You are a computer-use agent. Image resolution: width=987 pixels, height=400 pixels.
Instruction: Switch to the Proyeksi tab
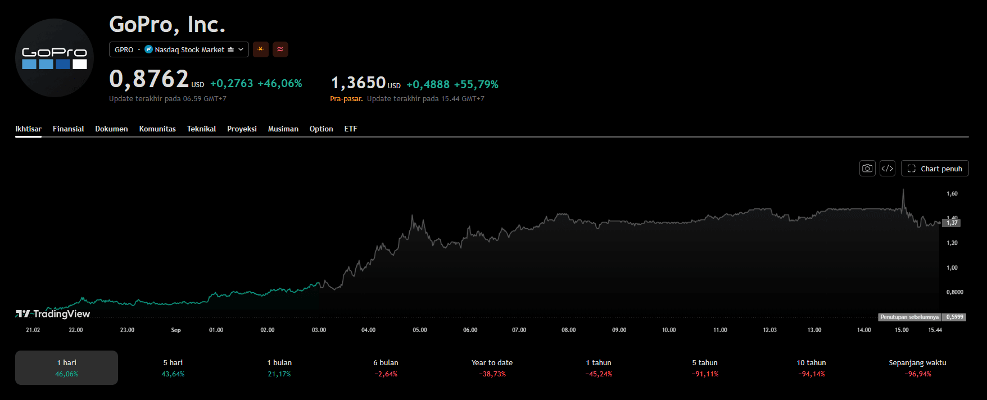tap(242, 129)
